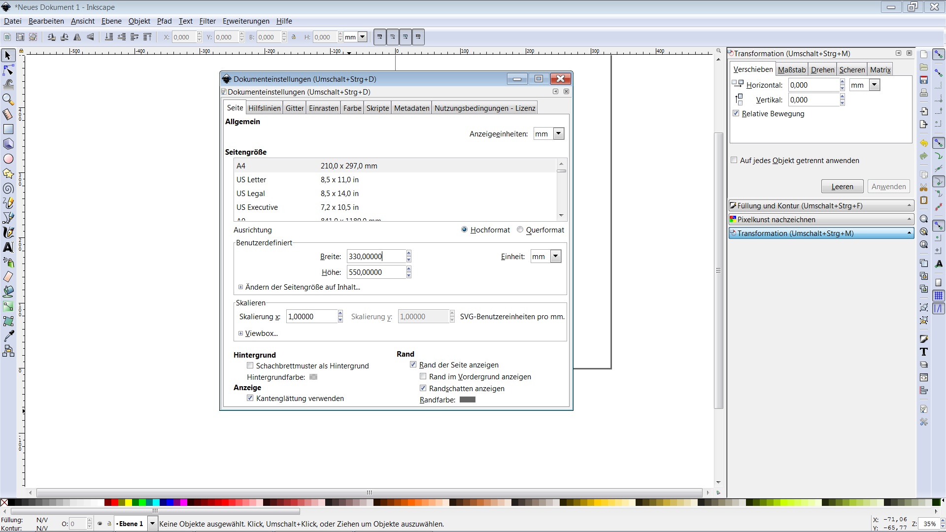Select the Selector arrow tool
The image size is (946, 532).
(8, 55)
